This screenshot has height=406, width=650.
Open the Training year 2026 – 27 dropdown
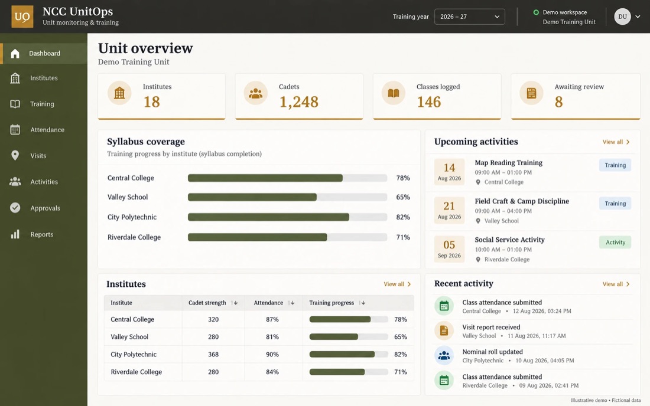tap(470, 17)
